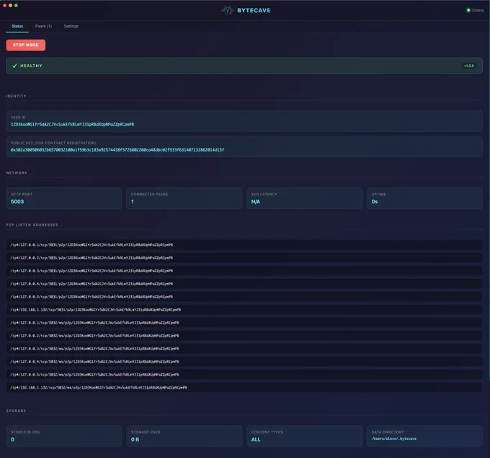This screenshot has width=490, height=458.
Task: Click the Connected Peers value 1
Action: (x=133, y=202)
